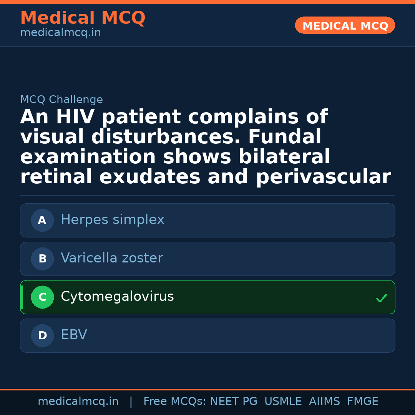Image resolution: width=415 pixels, height=415 pixels.
Task: Click the FMGE footer text
Action: coord(363,402)
